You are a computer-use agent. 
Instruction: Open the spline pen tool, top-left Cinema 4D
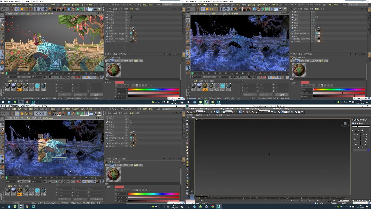[73, 9]
